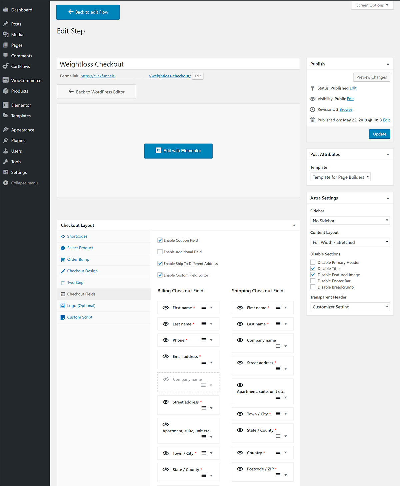
Task: Click the Update button
Action: pyautogui.click(x=379, y=134)
